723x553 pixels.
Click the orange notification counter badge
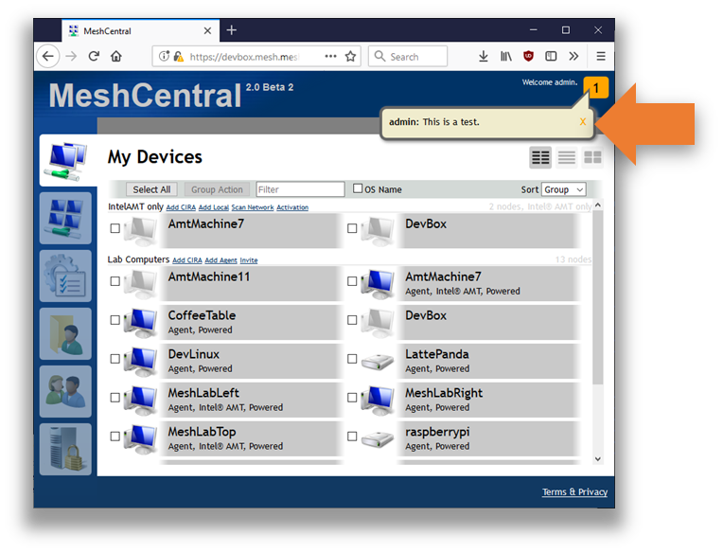coord(596,88)
